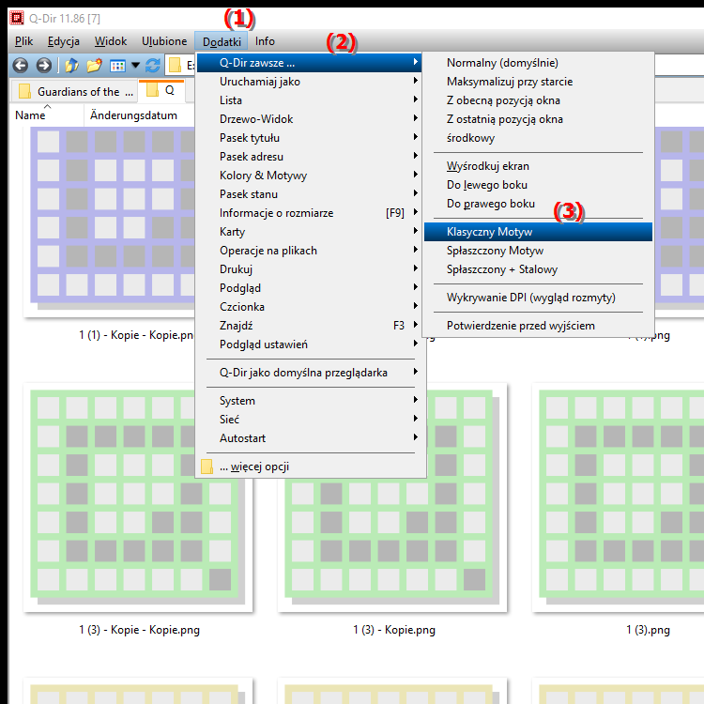The width and height of the screenshot is (704, 704).
Task: Click the Dodatki menu
Action: (x=222, y=41)
